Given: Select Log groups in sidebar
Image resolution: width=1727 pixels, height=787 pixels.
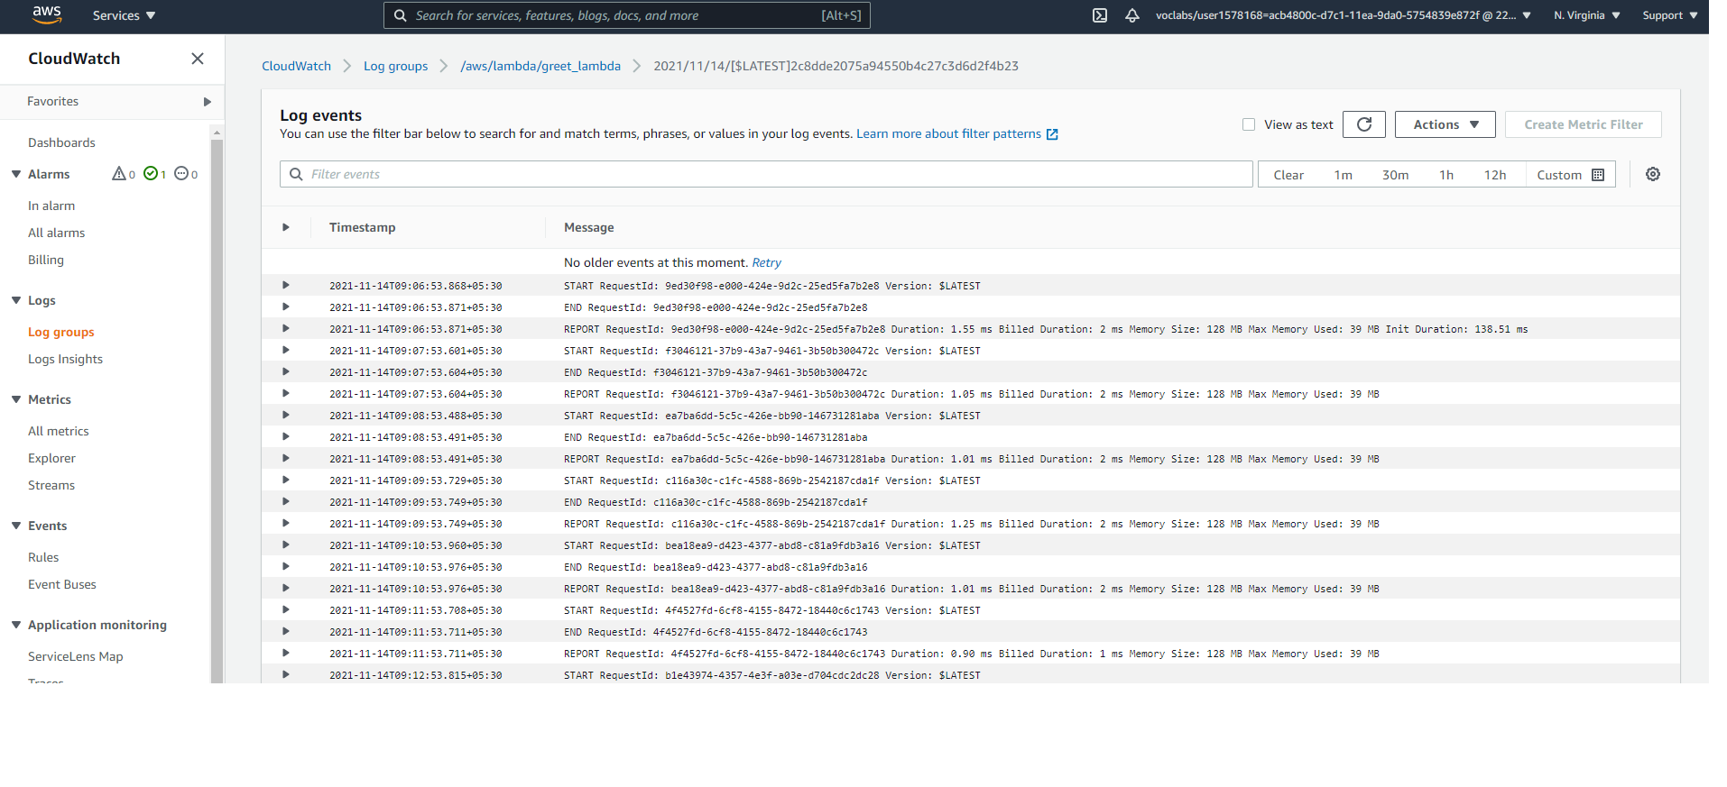Looking at the screenshot, I should pos(60,332).
